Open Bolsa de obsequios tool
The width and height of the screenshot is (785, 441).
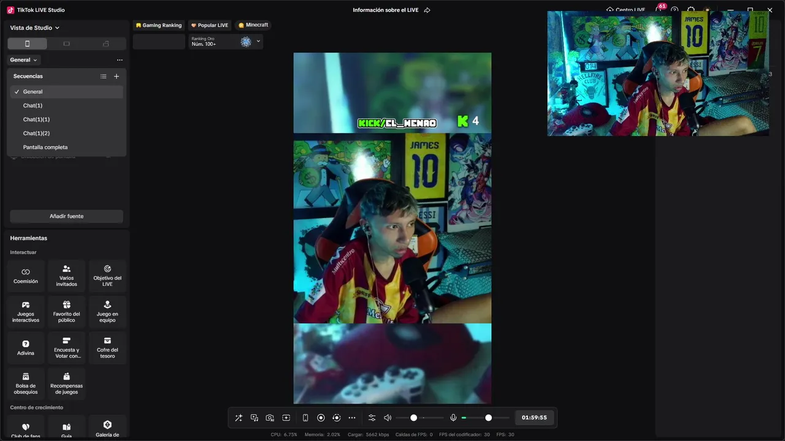[26, 384]
